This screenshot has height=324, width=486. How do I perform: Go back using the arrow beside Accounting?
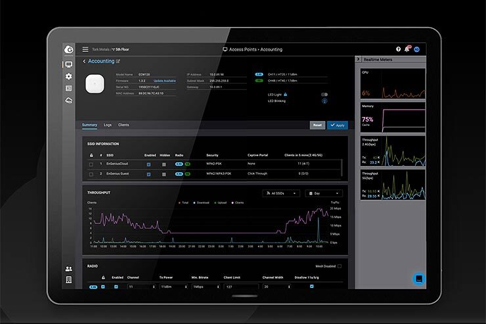(x=84, y=61)
